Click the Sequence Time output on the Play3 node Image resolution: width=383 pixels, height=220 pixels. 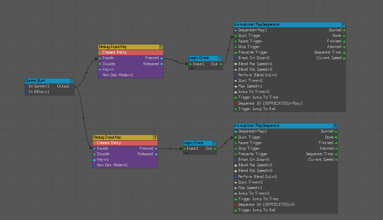(329, 53)
